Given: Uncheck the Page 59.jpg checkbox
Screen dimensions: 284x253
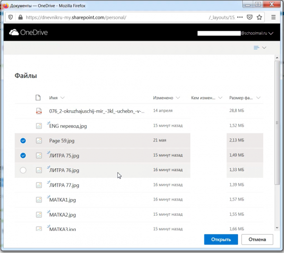Looking at the screenshot, I should tap(23, 140).
